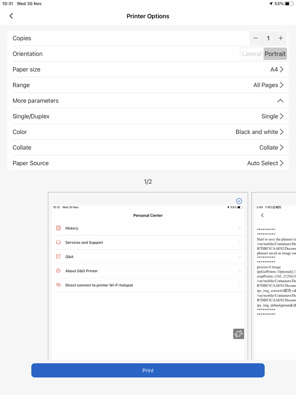Click the copies count value 1
The image size is (296, 395).
pos(268,38)
